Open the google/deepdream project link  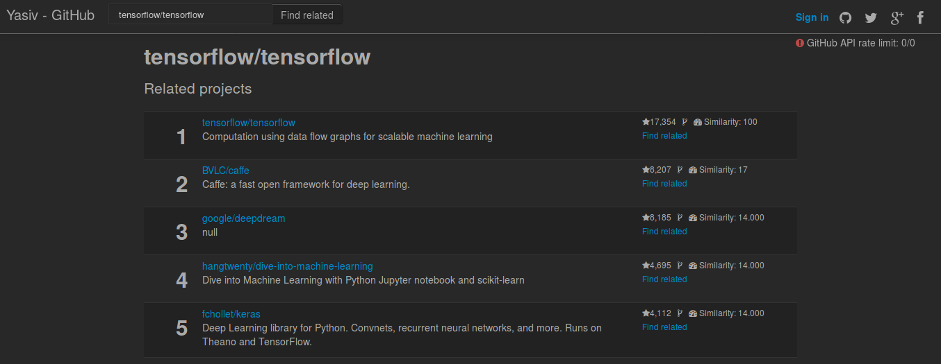(244, 218)
